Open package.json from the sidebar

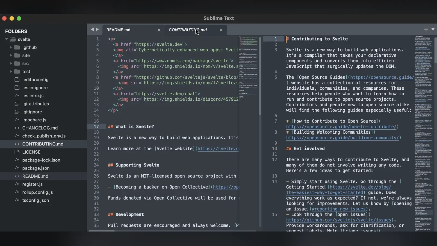36,168
